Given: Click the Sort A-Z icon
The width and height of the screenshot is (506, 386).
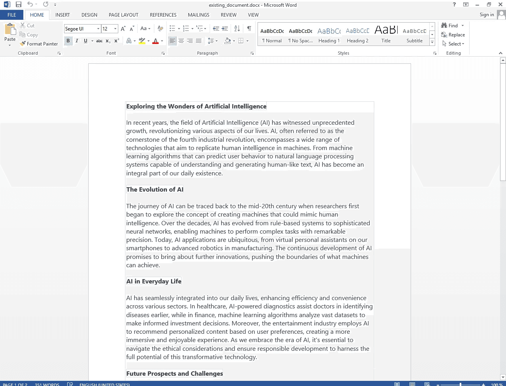Looking at the screenshot, I should (x=237, y=29).
